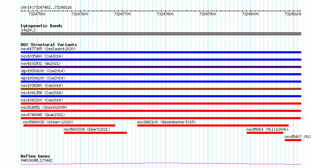Click the chr14:73247462..73248116 region label

tap(46, 8)
